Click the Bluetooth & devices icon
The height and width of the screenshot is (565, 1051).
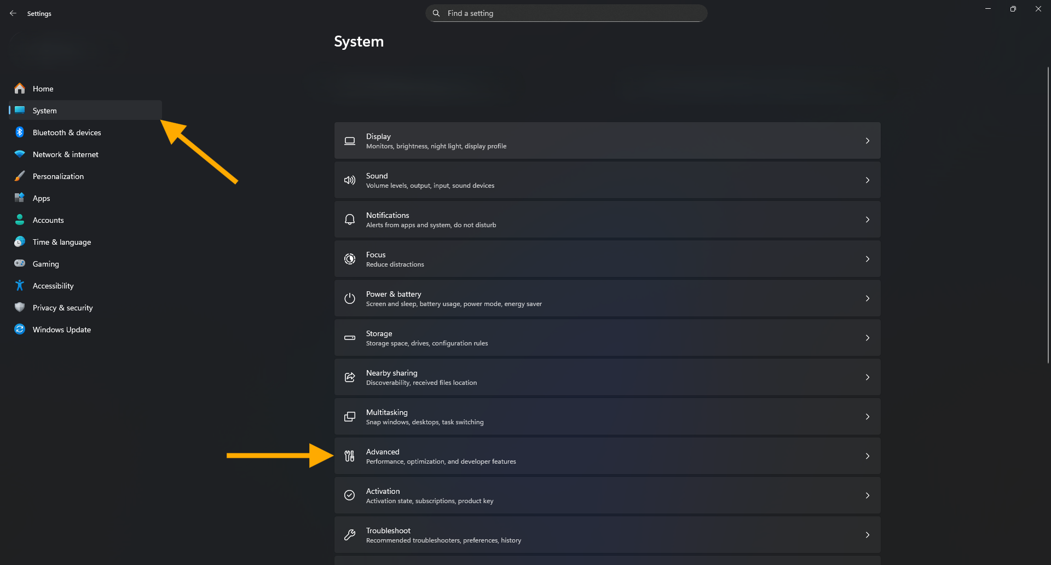(x=20, y=132)
